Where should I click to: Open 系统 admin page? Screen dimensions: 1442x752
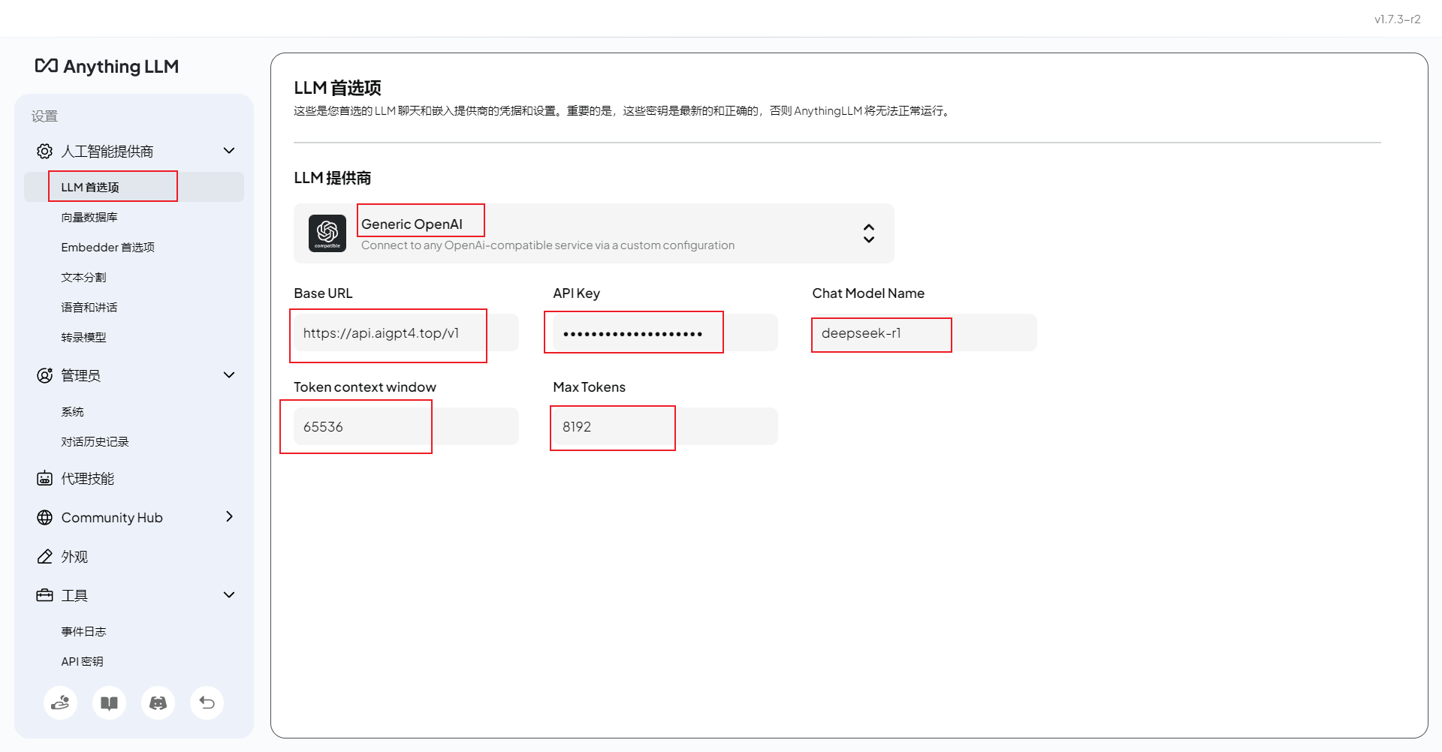coord(72,411)
